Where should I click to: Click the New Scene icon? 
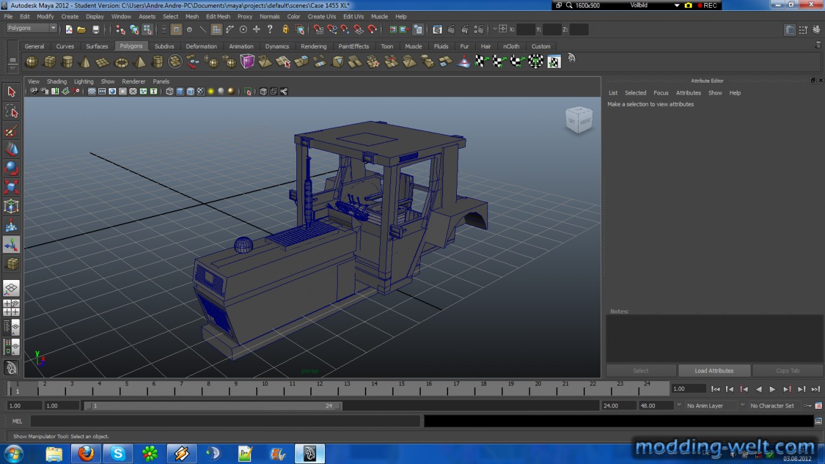pyautogui.click(x=69, y=29)
